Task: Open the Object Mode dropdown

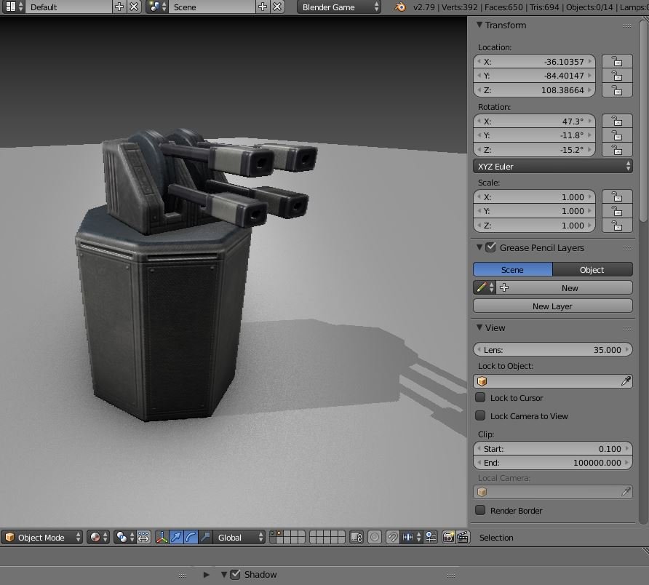Action: coord(41,537)
